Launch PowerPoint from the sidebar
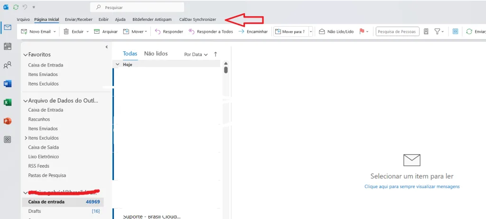 [x=8, y=121]
